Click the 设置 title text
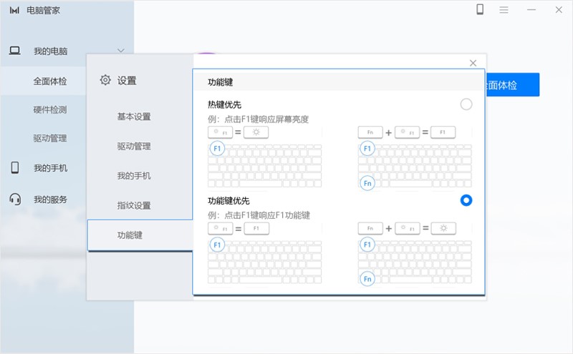573x354 pixels. [x=127, y=80]
